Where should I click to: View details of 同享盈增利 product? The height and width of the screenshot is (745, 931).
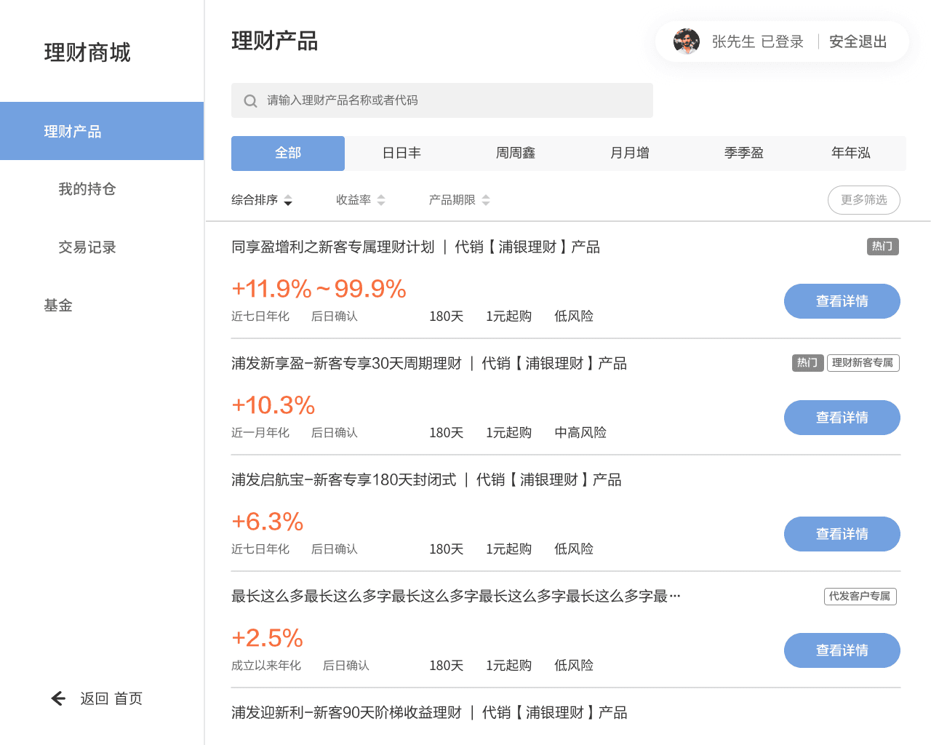(842, 301)
